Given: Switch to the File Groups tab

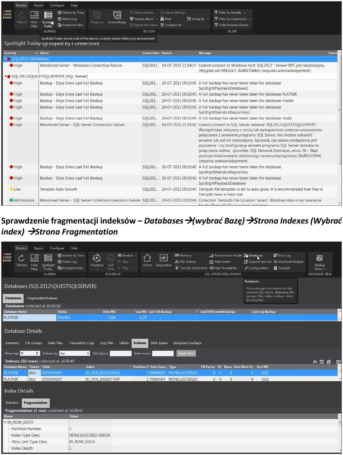Looking at the screenshot, I should [x=34, y=343].
